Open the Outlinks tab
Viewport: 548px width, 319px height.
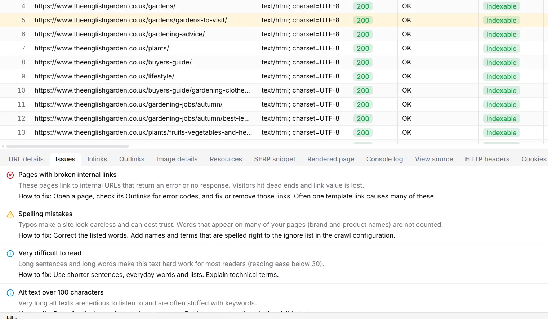click(x=132, y=159)
